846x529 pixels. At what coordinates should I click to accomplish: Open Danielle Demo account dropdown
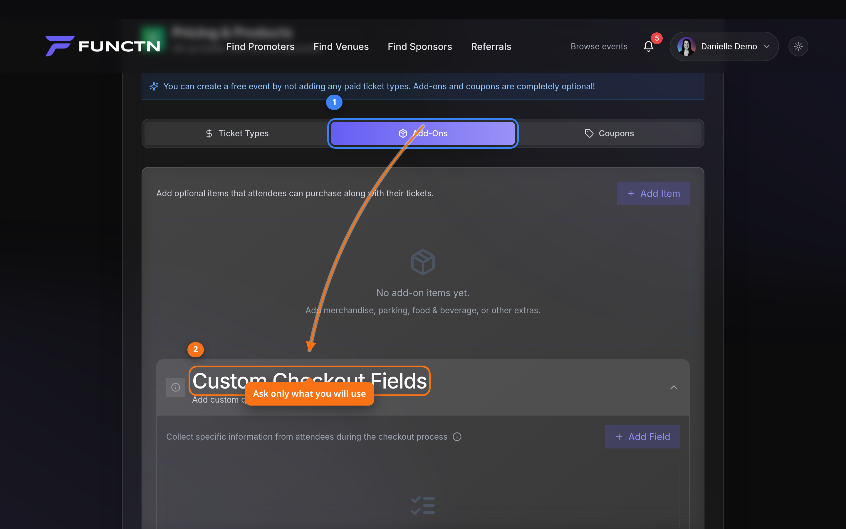pyautogui.click(x=724, y=46)
